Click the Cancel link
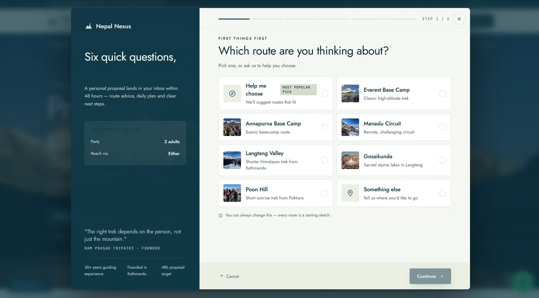The image size is (539, 298). coord(229,276)
